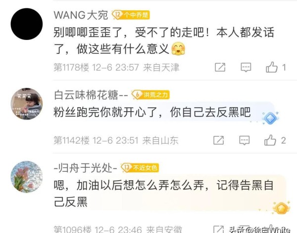The width and height of the screenshot is (297, 233).
Task: Open 白云味棉花糖's child avatar
Action: (x=27, y=104)
